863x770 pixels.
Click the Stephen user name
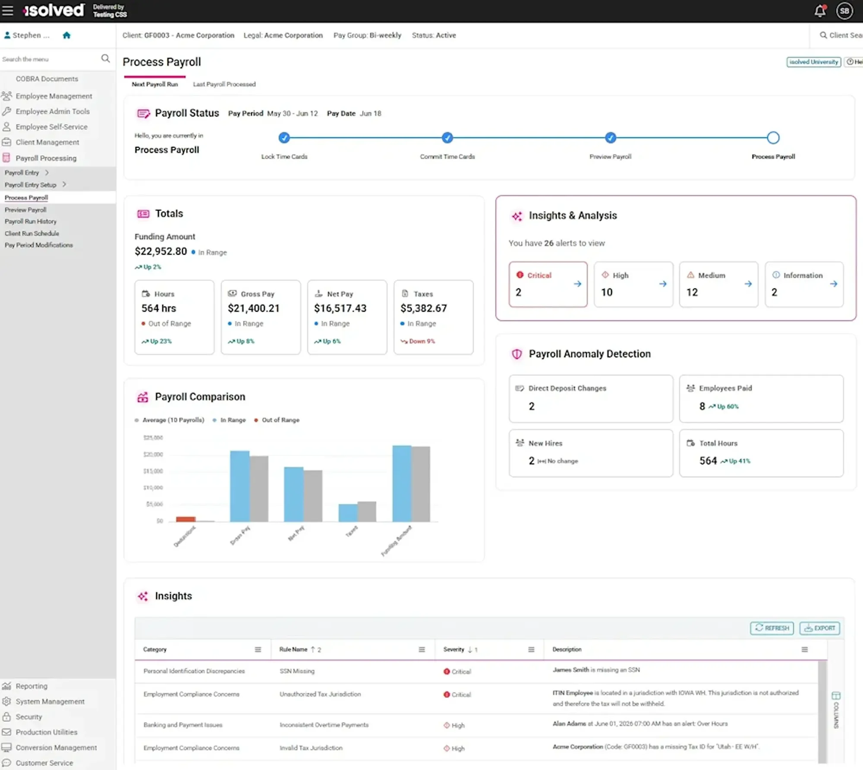click(31, 35)
